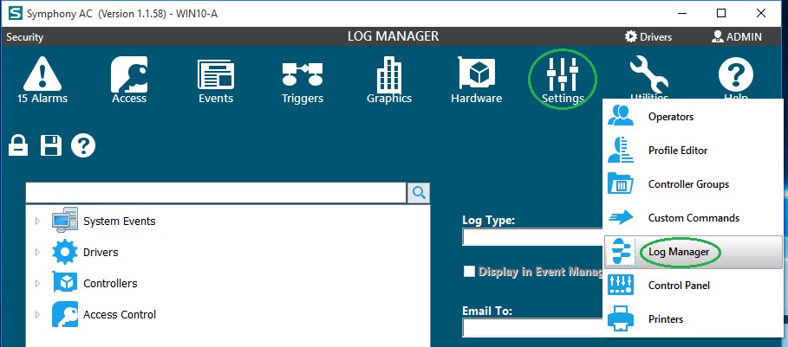This screenshot has height=347, width=788.
Task: Click the Access Control key icon
Action: coord(65,314)
